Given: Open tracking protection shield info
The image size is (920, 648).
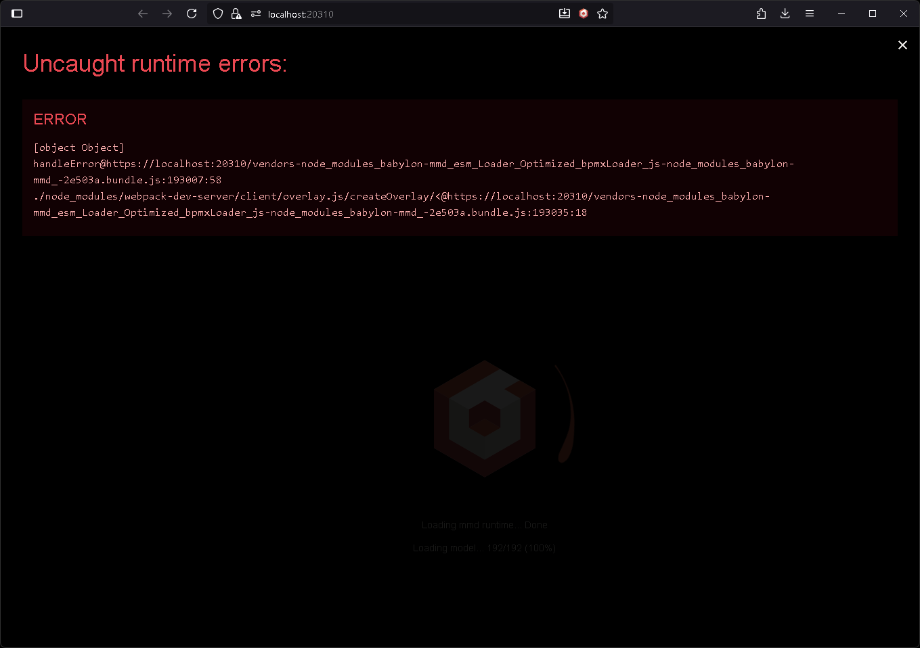Looking at the screenshot, I should [218, 14].
